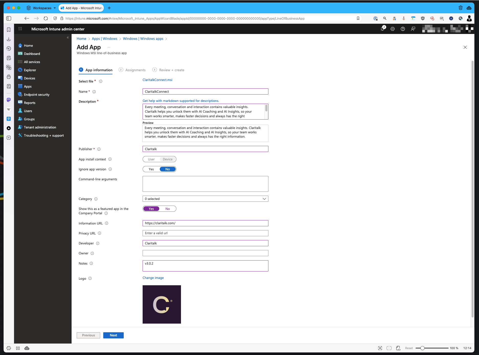479x355 pixels.
Task: Click the Name input field
Action: tap(205, 91)
